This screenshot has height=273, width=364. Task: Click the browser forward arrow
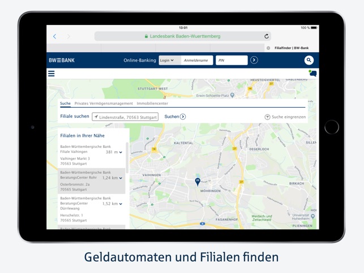pos(68,36)
